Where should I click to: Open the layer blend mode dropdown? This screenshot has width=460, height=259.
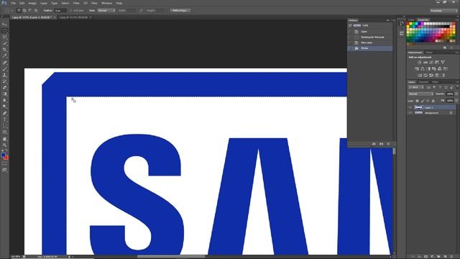[x=421, y=94]
